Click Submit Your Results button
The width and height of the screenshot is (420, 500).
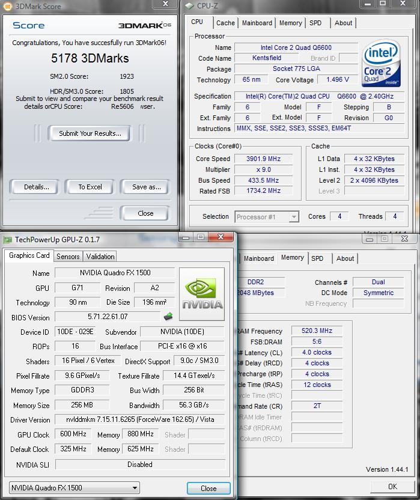(x=90, y=133)
